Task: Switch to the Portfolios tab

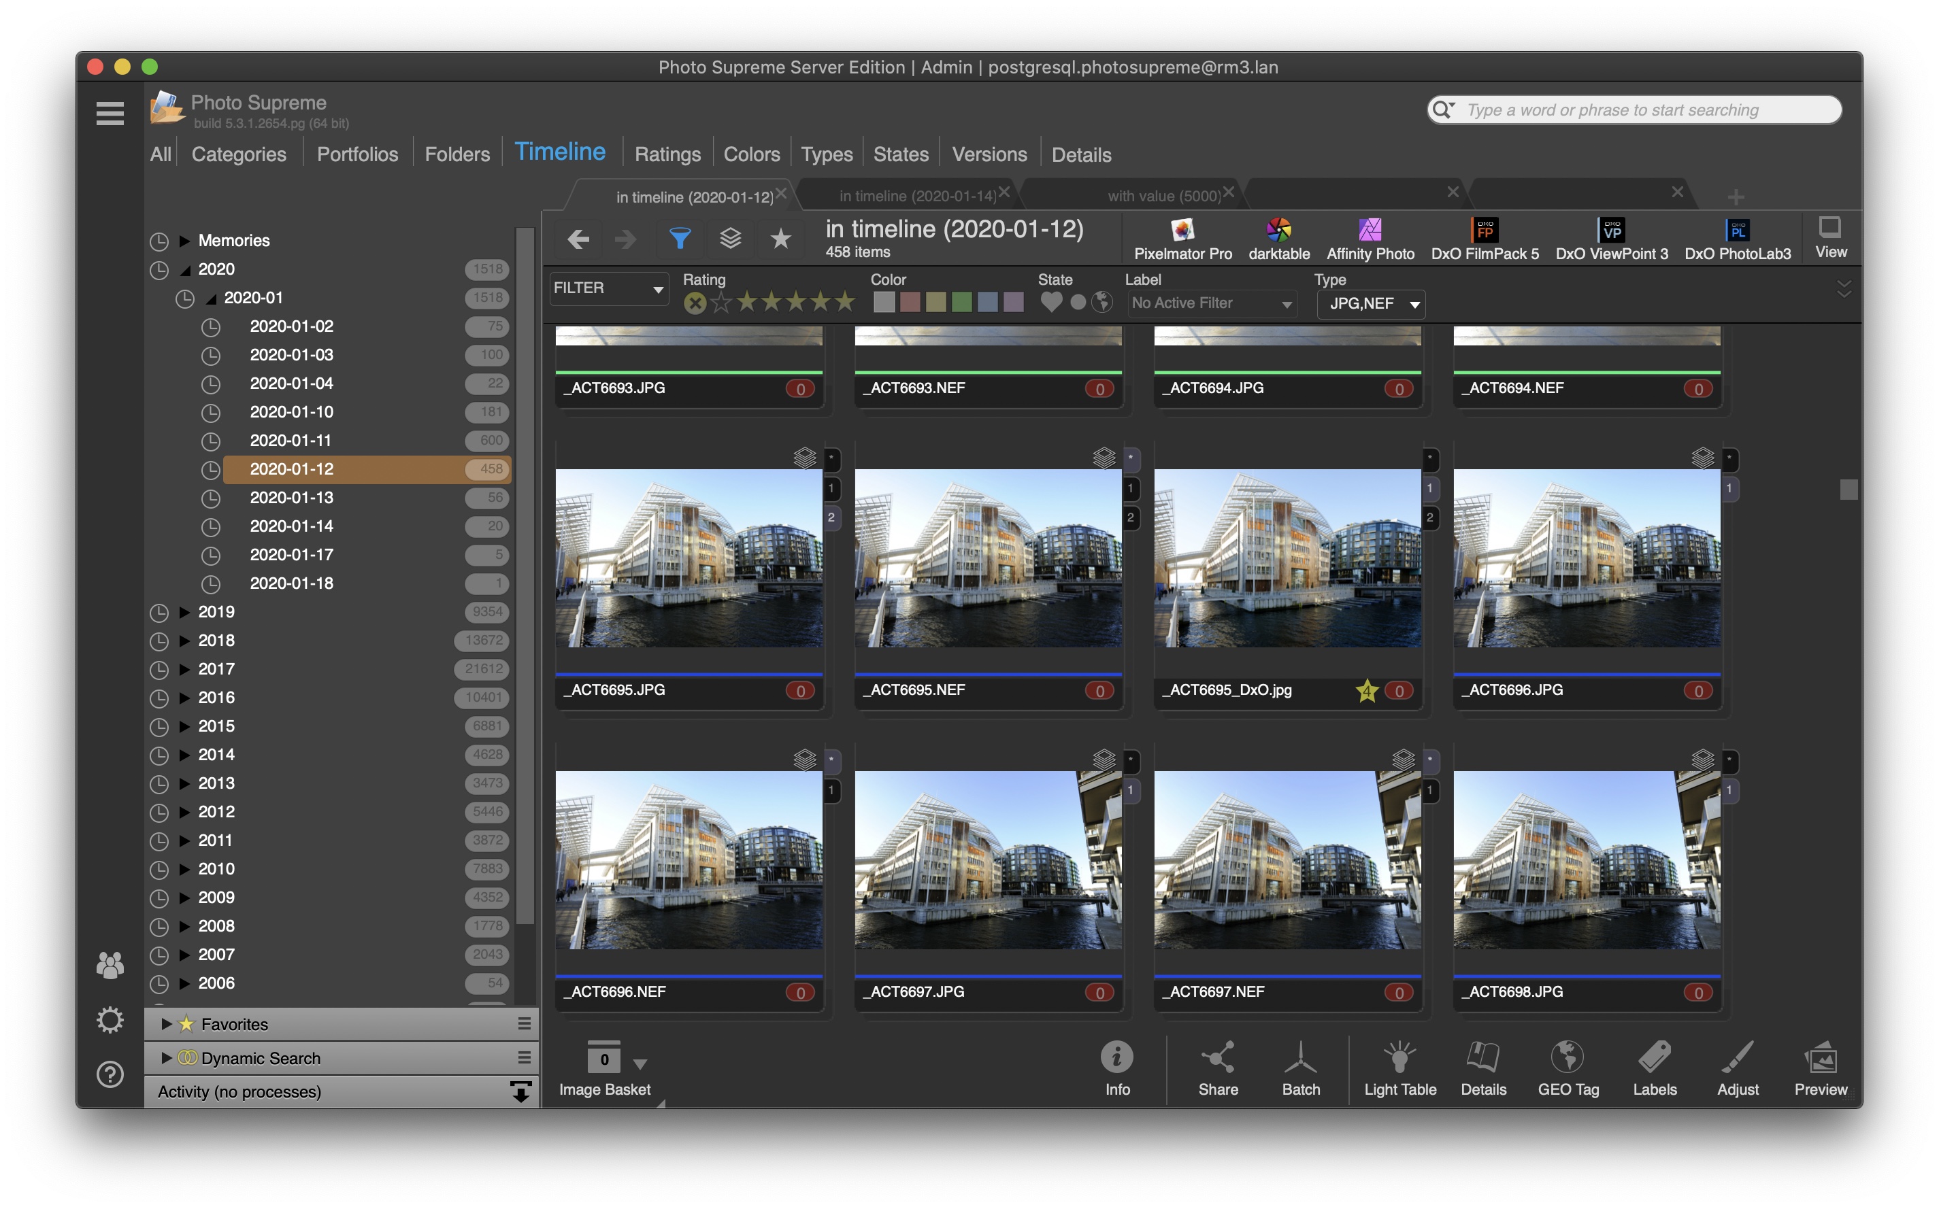Action: point(357,154)
